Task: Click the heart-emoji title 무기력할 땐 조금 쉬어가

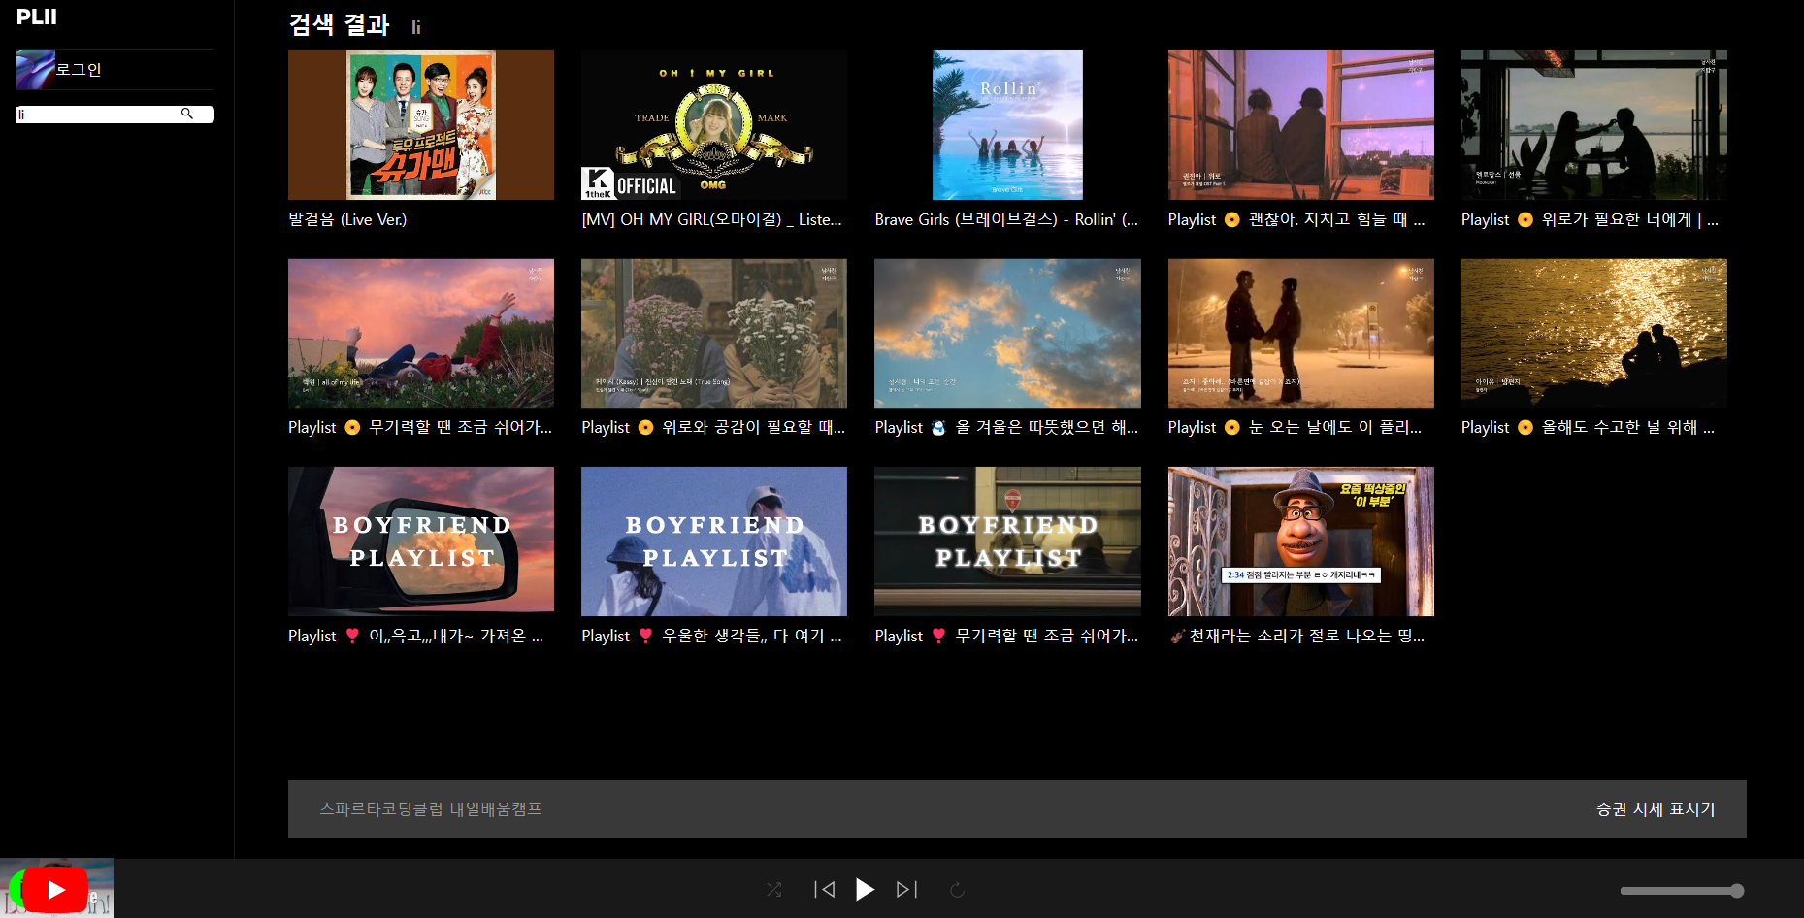Action: pyautogui.click(x=1006, y=636)
